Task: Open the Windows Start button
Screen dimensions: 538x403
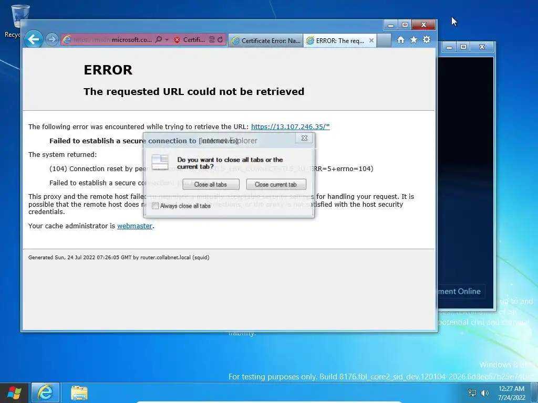Action: pos(14,393)
